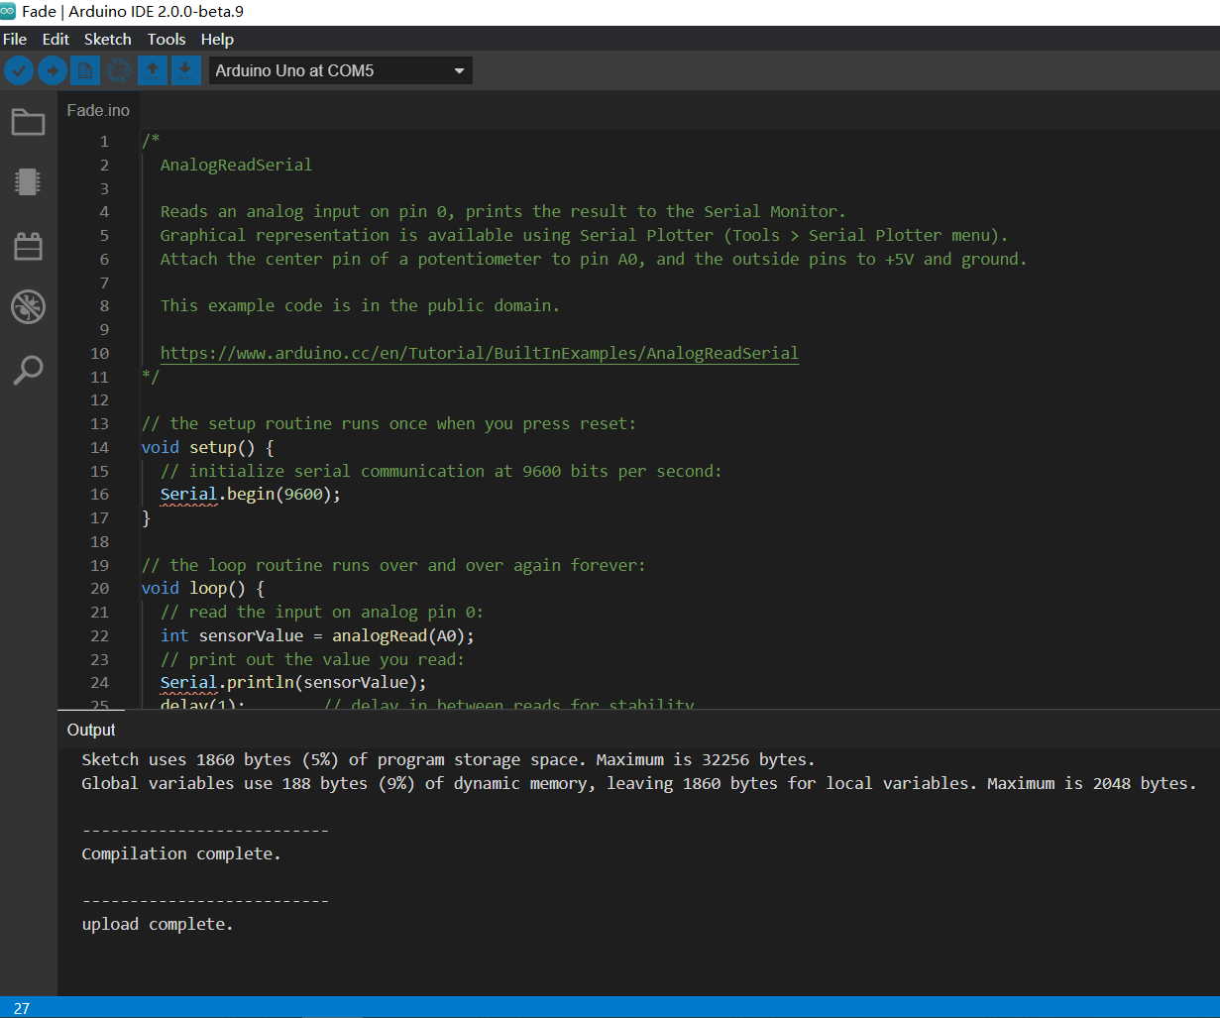1220x1018 pixels.
Task: Click the '// read the input on analog pin 0:' comment
Action: (x=322, y=612)
